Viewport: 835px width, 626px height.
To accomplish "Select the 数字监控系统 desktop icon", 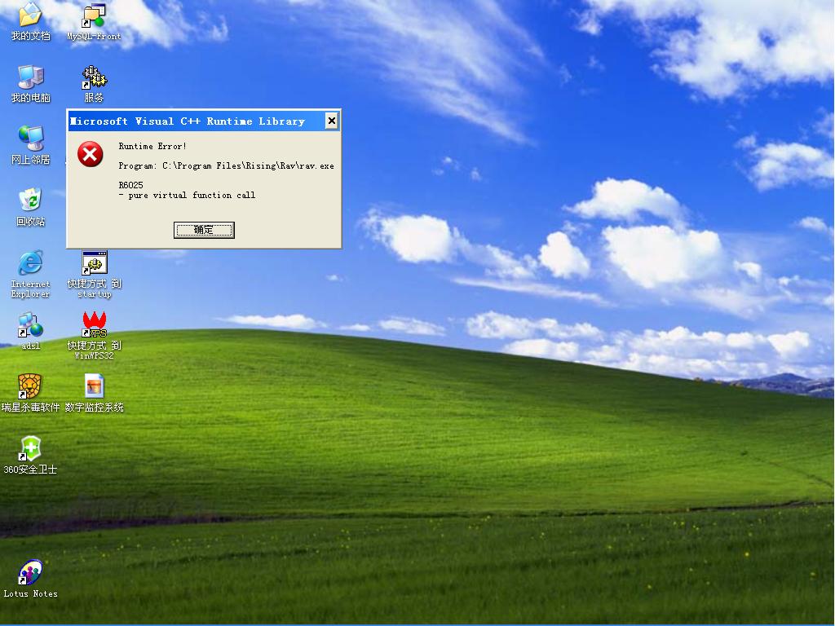I will pos(94,386).
